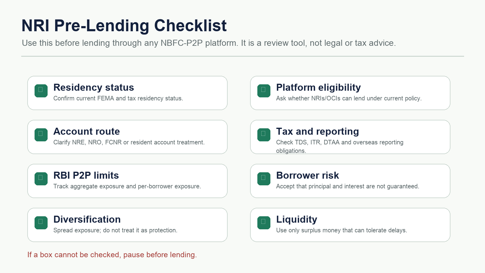The width and height of the screenshot is (485, 273).
Task: Click the Liquidity card heading
Action: pyautogui.click(x=296, y=219)
